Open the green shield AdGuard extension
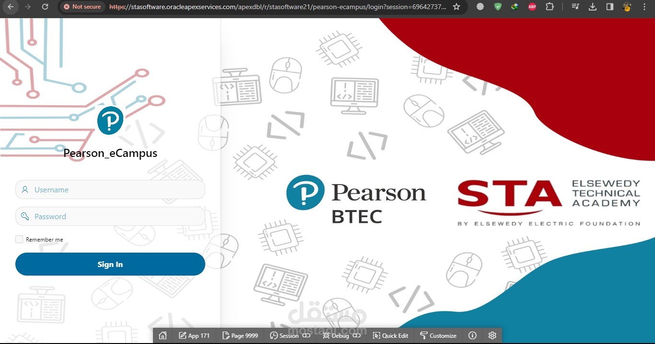Image resolution: width=655 pixels, height=344 pixels. pos(498,7)
